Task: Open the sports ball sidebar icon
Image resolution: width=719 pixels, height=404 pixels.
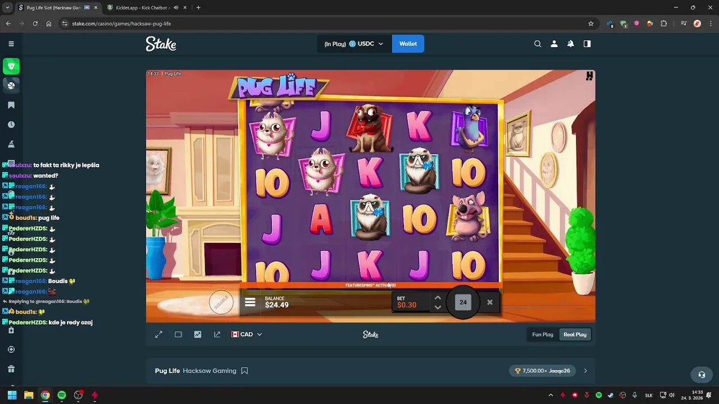Action: click(11, 85)
